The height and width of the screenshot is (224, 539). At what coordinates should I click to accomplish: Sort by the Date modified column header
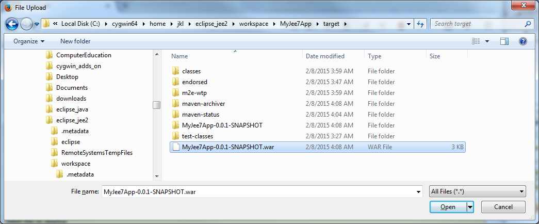(x=325, y=56)
